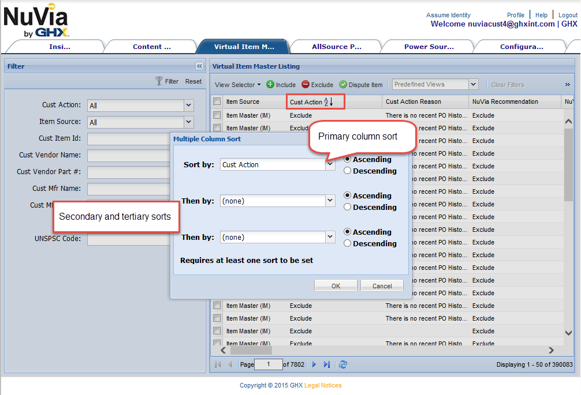The image size is (581, 395).
Task: Click the Clear Filters button
Action: (508, 85)
